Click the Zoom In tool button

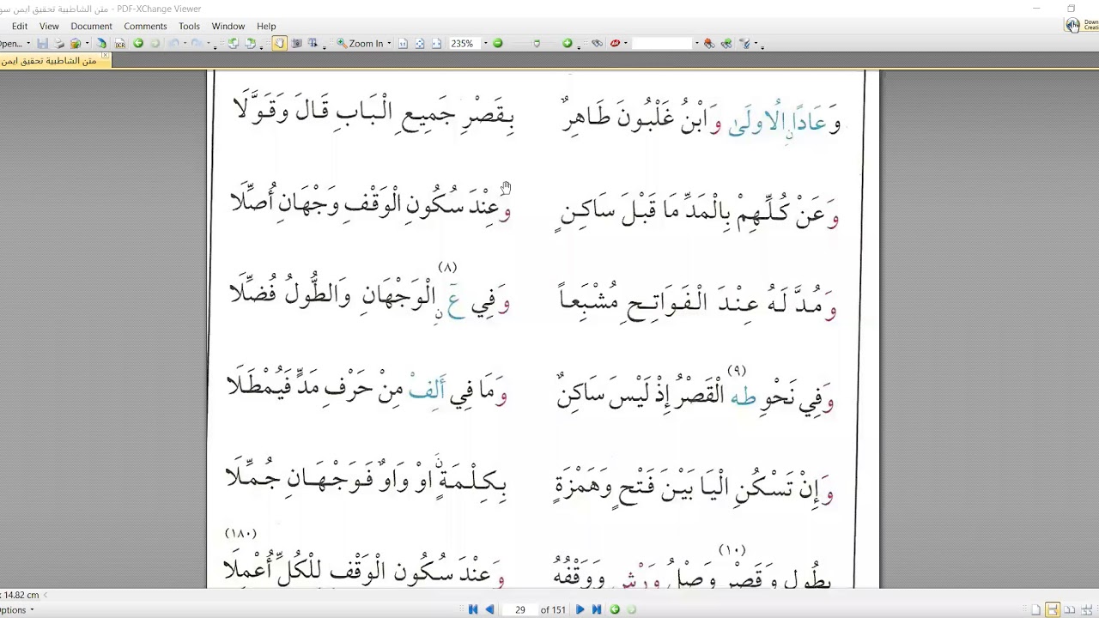pyautogui.click(x=360, y=43)
